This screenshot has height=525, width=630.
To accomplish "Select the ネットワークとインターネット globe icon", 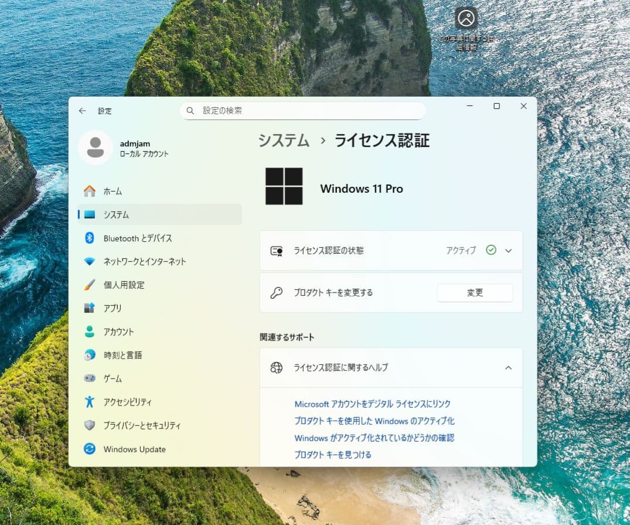I will (x=90, y=261).
